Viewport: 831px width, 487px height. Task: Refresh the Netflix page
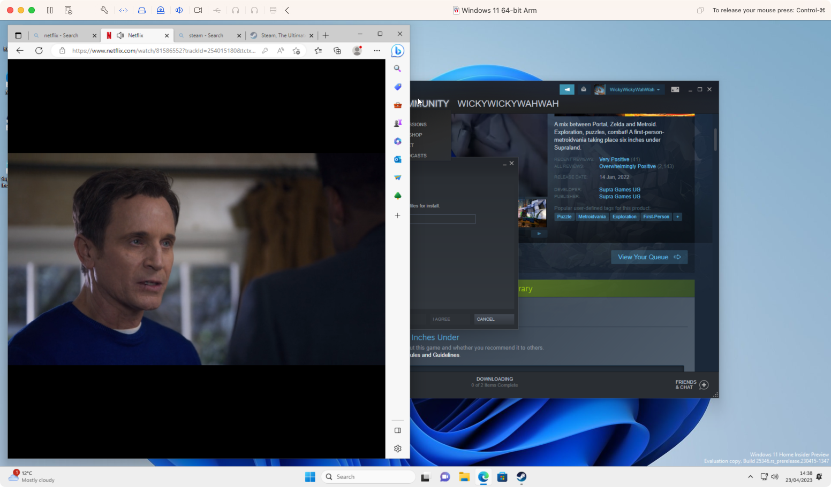39,50
